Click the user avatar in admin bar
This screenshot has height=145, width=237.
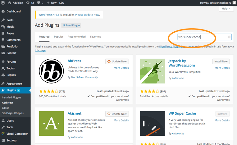click(x=234, y=3)
